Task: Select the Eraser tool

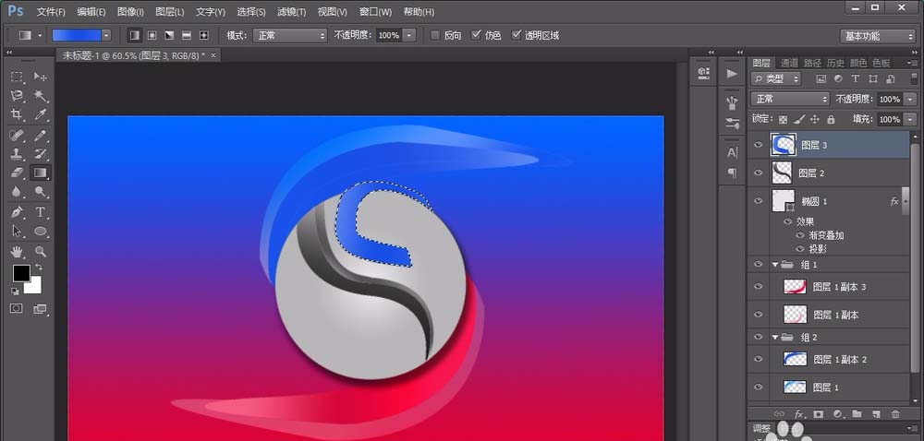Action: click(17, 173)
